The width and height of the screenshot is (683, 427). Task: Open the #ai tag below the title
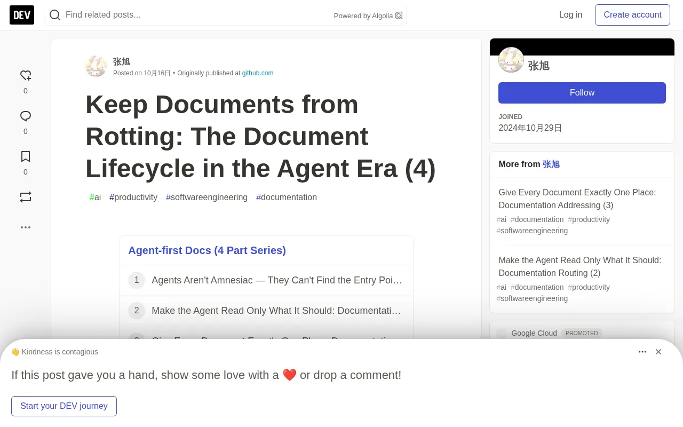coord(95,197)
